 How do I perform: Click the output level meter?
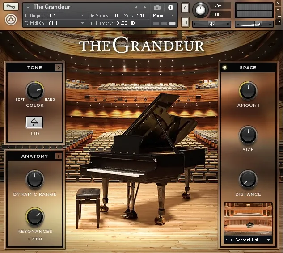pyautogui.click(x=254, y=10)
